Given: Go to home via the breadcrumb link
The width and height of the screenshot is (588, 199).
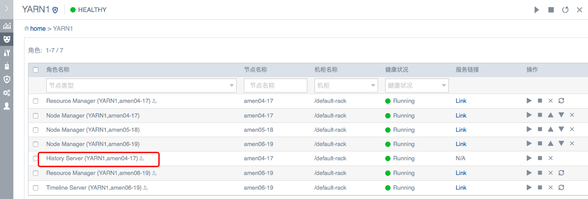Looking at the screenshot, I should click(38, 28).
